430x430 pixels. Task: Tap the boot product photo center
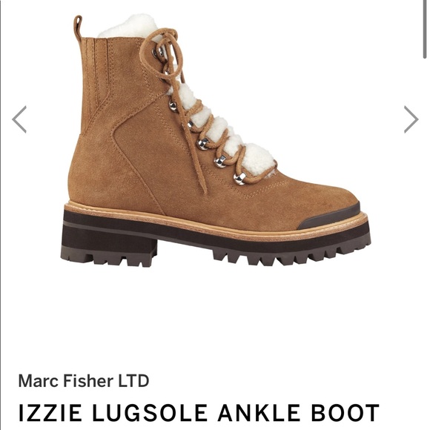pyautogui.click(x=216, y=140)
